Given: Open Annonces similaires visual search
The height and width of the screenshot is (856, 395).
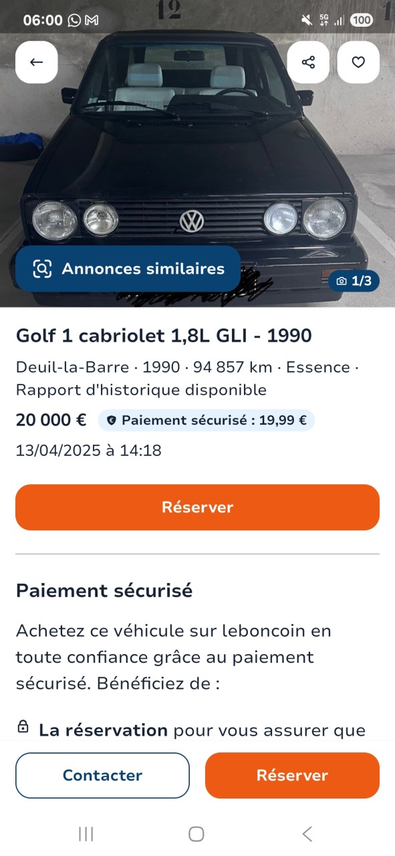Looking at the screenshot, I should coord(128,269).
